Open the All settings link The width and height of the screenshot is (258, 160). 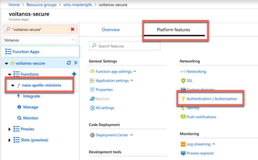tap(105, 108)
